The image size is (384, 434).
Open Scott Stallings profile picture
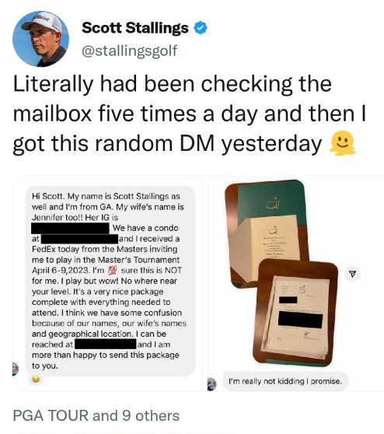coord(40,39)
